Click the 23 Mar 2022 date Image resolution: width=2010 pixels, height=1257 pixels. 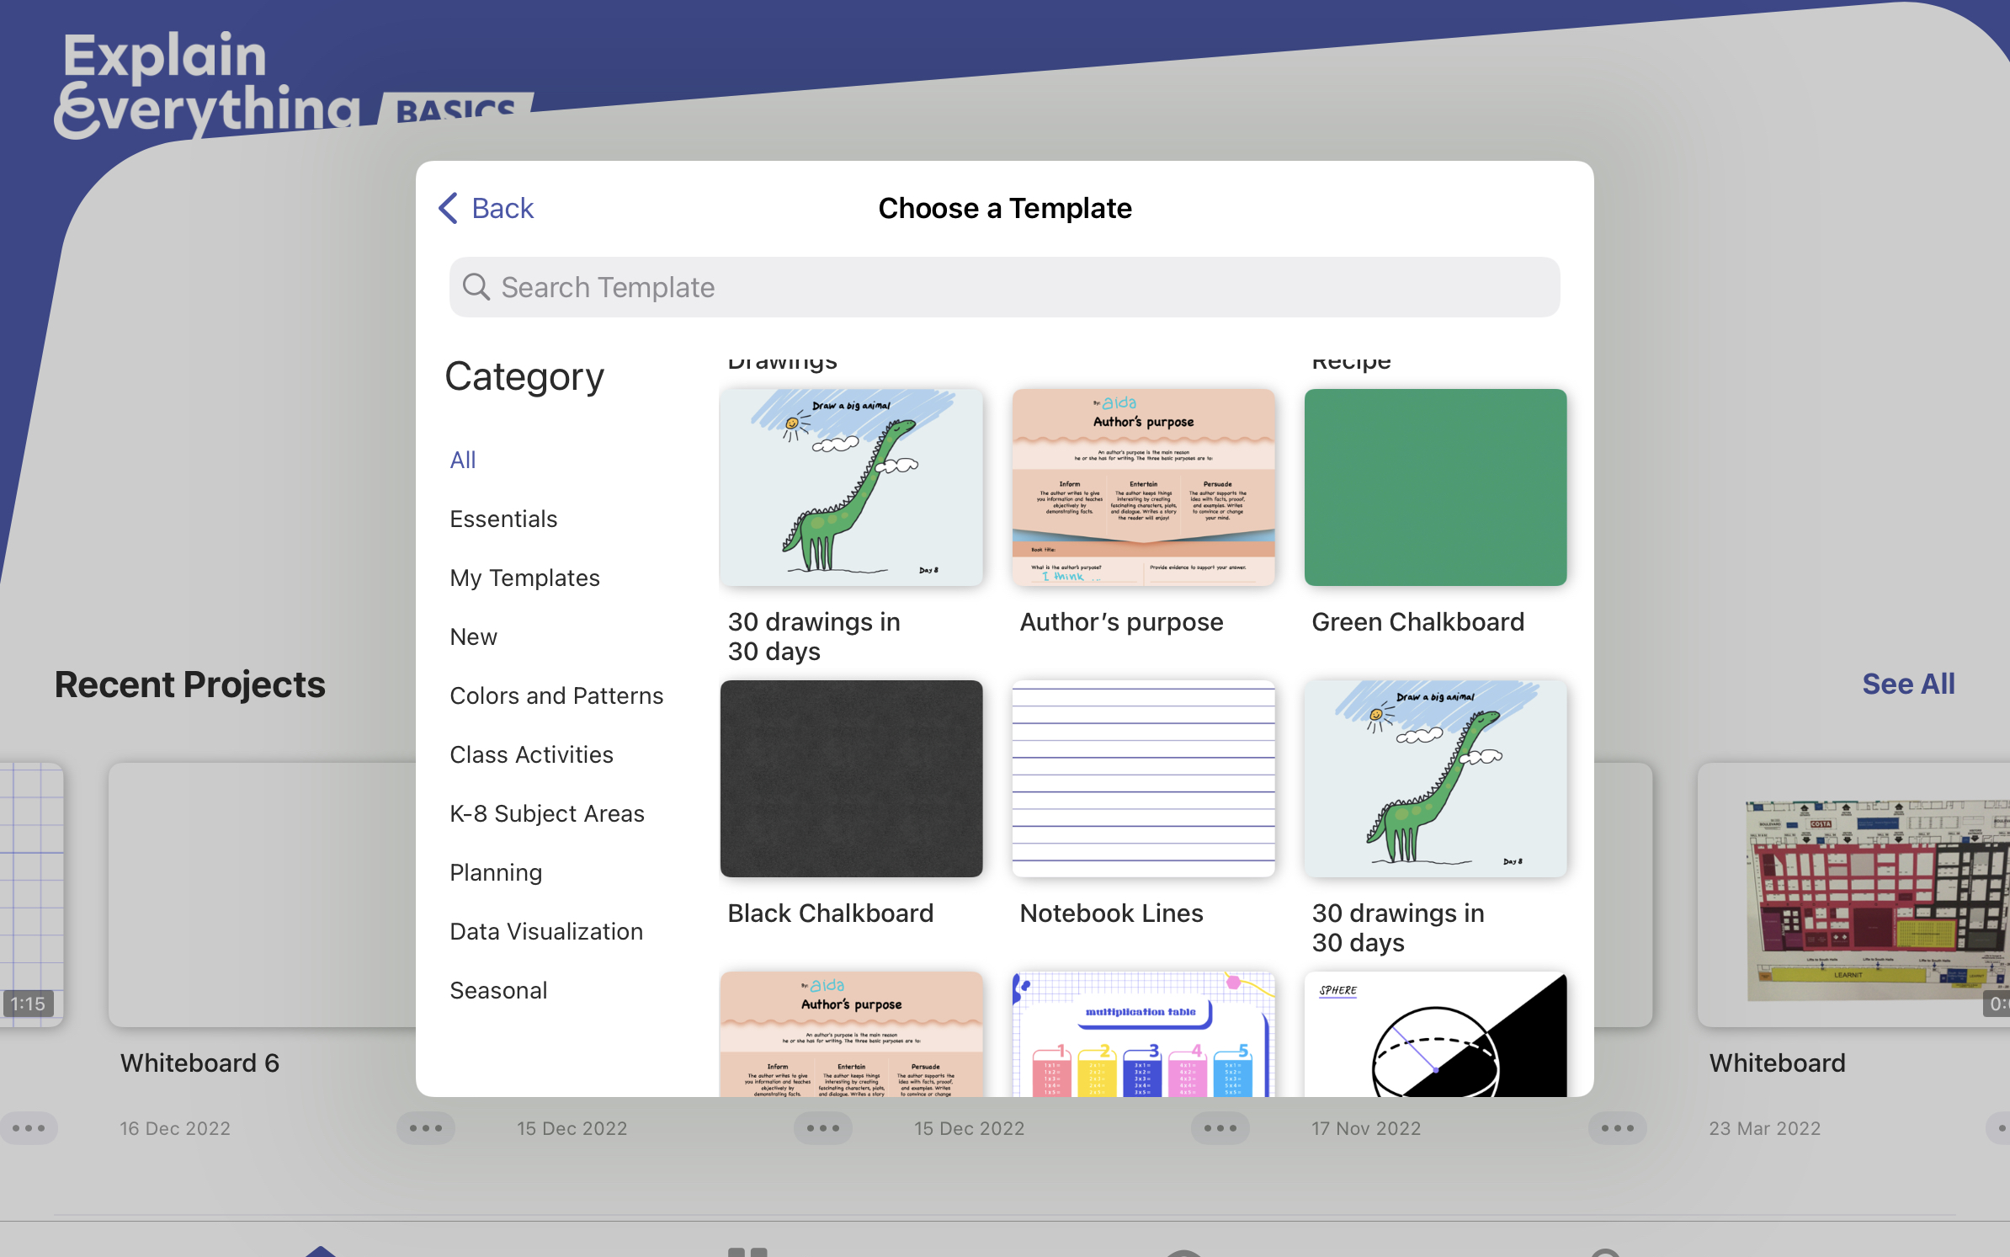[x=1764, y=1128]
